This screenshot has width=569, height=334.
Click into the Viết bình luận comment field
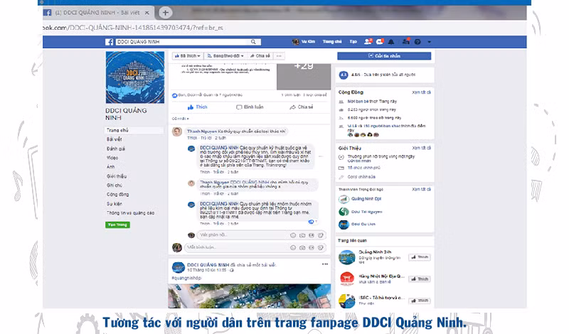click(x=236, y=247)
